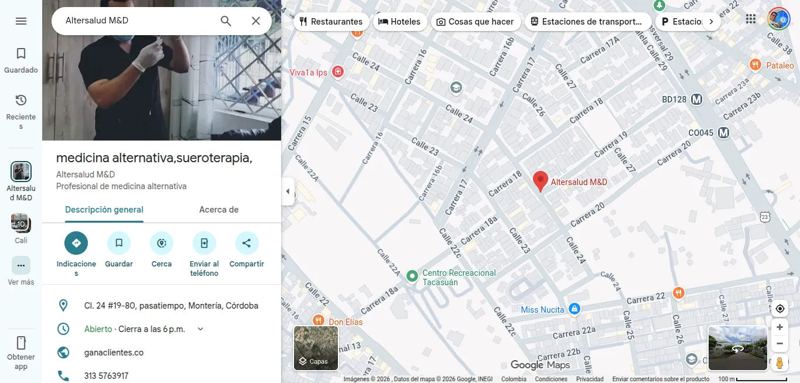Click Ver más three-dot button

[21, 265]
